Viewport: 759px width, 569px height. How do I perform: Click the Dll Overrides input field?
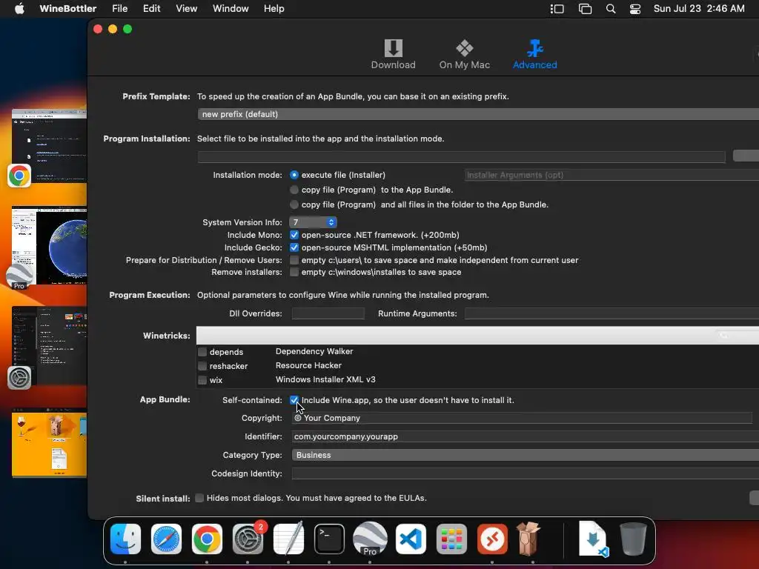328,313
